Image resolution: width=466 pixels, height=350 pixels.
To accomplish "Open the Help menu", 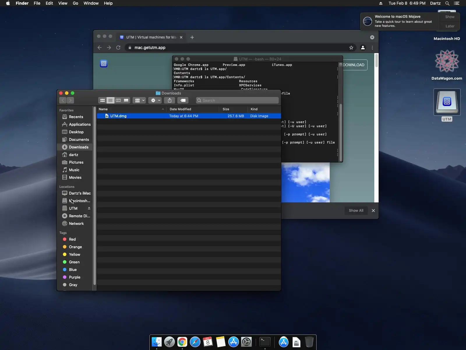I will tap(108, 3).
